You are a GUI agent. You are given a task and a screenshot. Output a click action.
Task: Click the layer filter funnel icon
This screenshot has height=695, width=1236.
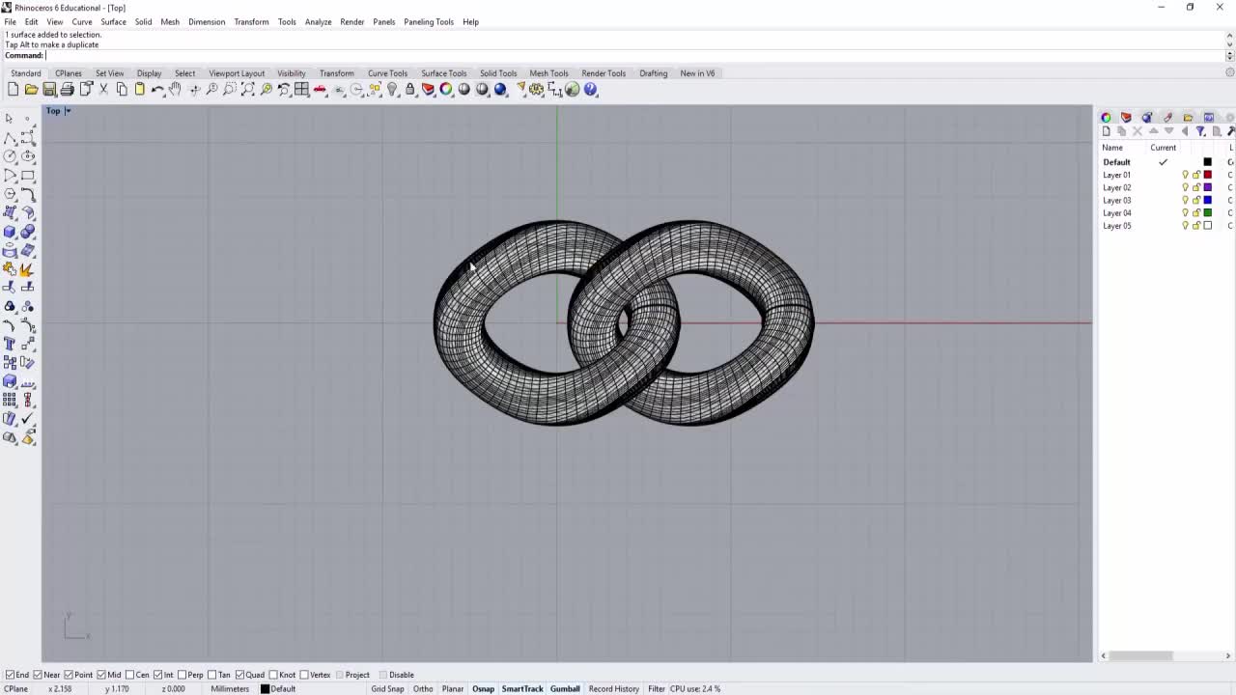pos(1200,131)
